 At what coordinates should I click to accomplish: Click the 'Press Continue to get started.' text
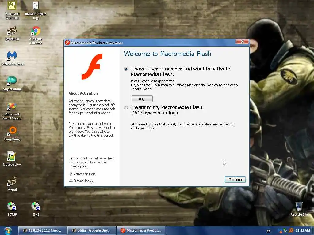pos(153,81)
